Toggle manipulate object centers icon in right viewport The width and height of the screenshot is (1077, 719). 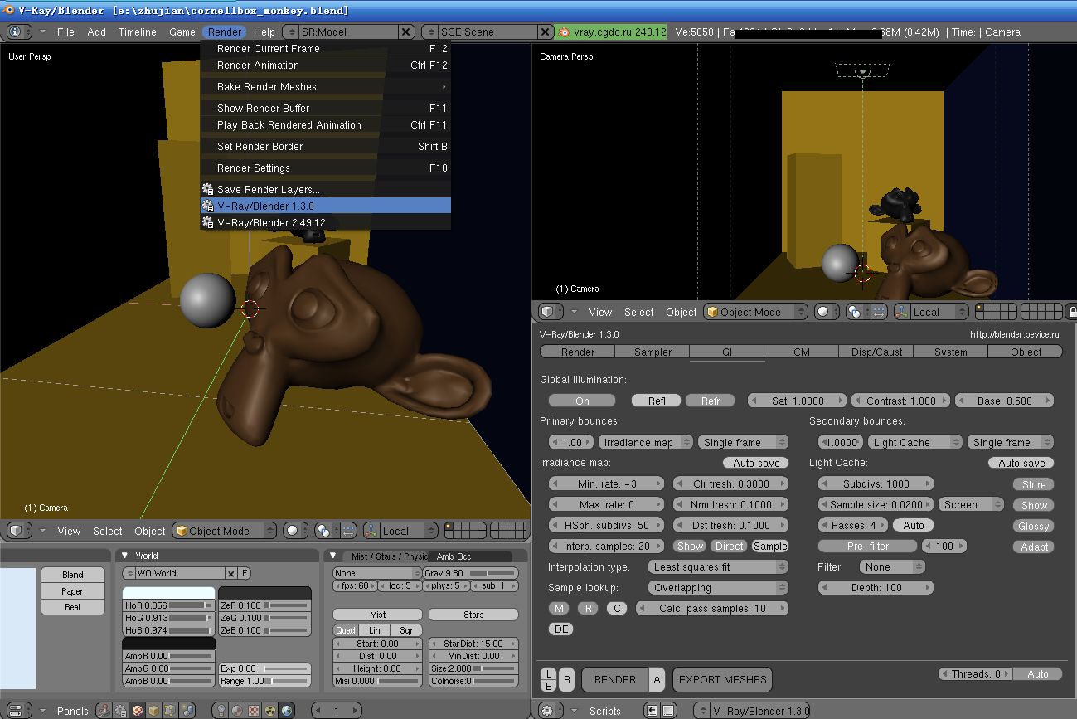[x=880, y=312]
